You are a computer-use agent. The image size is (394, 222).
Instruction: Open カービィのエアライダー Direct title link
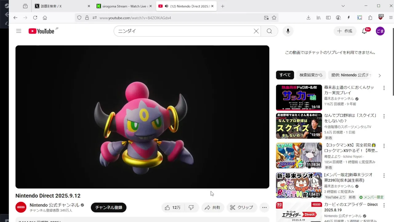(351, 207)
